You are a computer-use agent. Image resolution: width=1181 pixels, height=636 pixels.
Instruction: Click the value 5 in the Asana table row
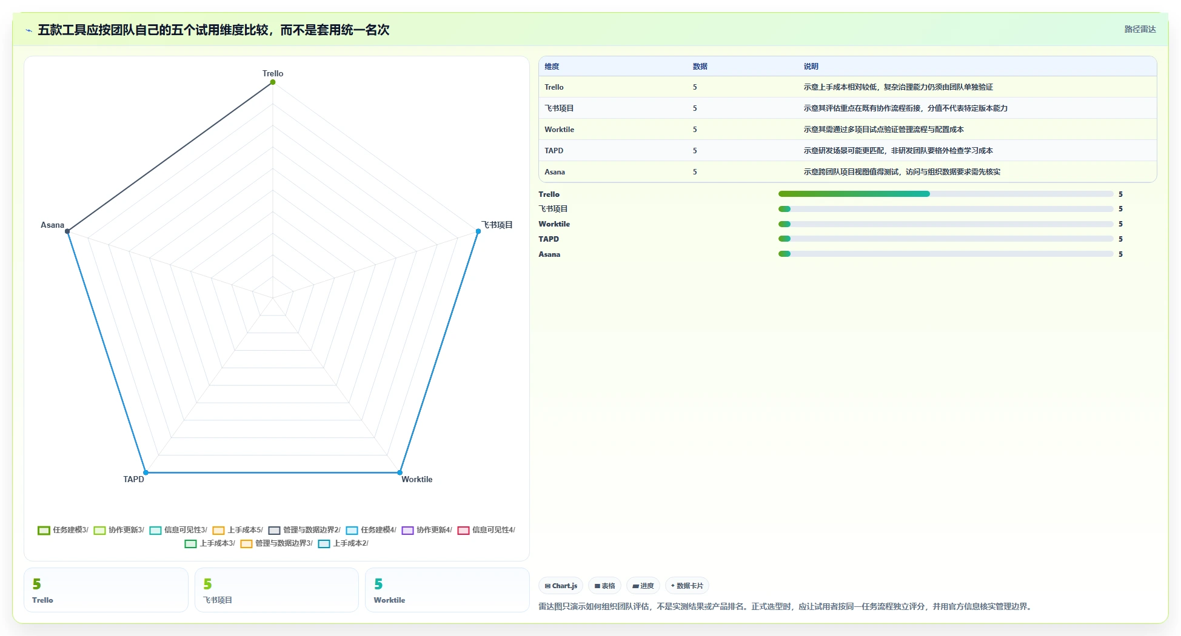click(x=695, y=172)
